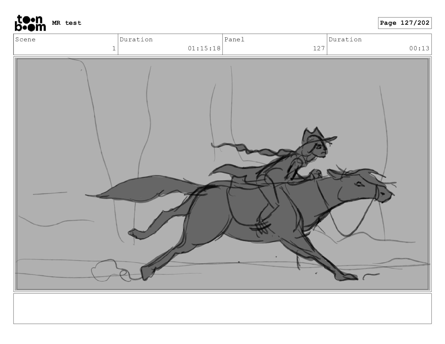
Task: Select the panel number value '127'
Action: pyautogui.click(x=319, y=48)
